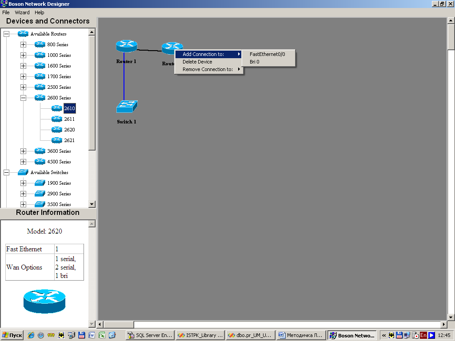This screenshot has height=341, width=455.
Task: Switch to the ISTPK_Library taskbar window
Action: click(200, 335)
